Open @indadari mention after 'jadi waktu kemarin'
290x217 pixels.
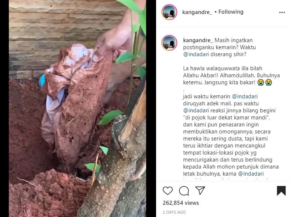point(245,96)
